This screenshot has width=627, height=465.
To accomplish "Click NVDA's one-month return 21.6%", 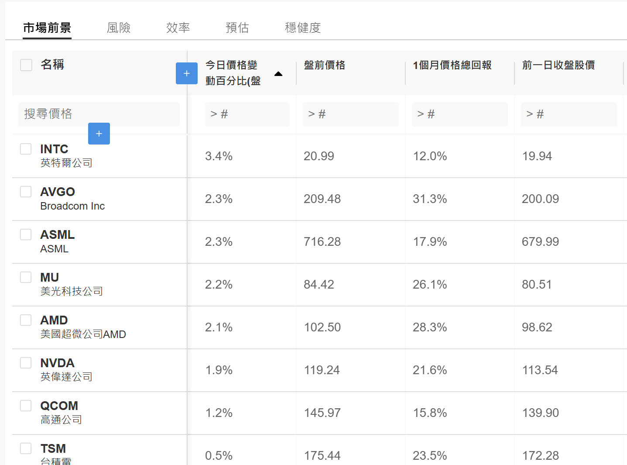I will [430, 370].
